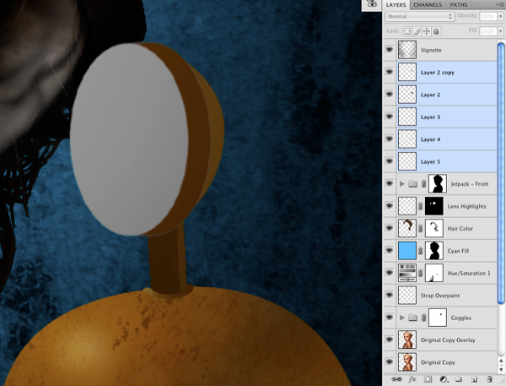
Task: Click mask link icon on Jetpack – Front
Action: (x=423, y=184)
